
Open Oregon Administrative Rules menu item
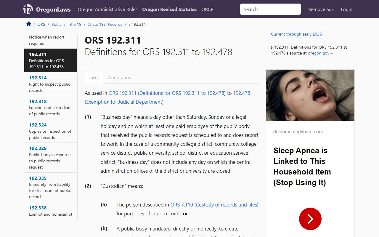(107, 9)
